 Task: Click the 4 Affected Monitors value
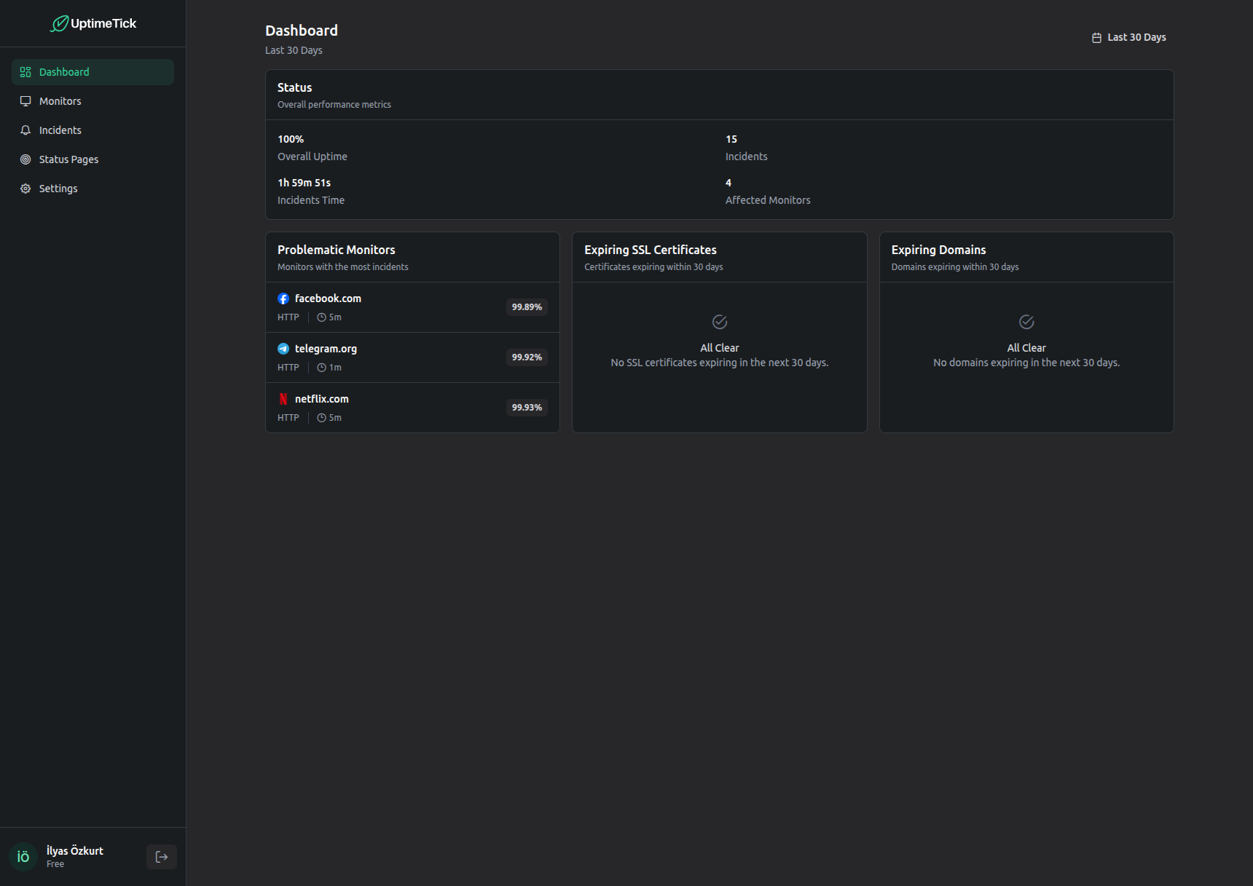728,183
